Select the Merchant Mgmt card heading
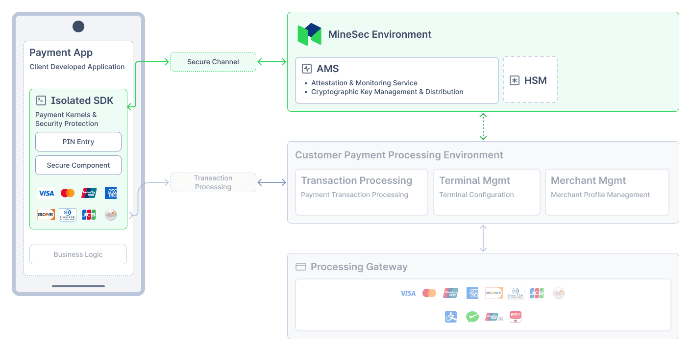Image resolution: width=691 pixels, height=351 pixels. [x=589, y=180]
